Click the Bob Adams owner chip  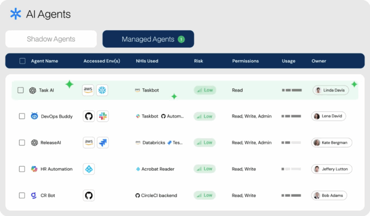330,195
